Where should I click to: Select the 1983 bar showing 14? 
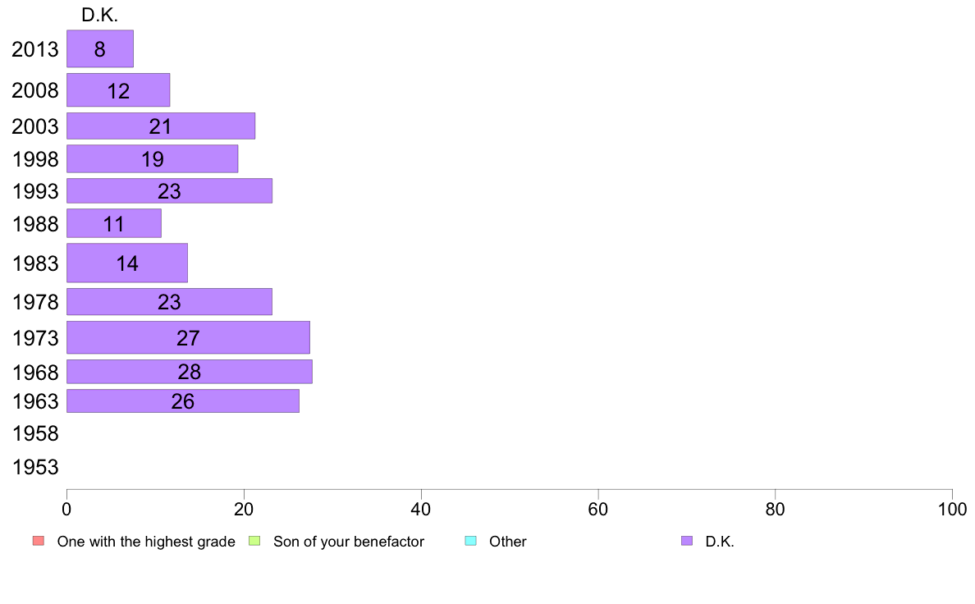[x=127, y=263]
